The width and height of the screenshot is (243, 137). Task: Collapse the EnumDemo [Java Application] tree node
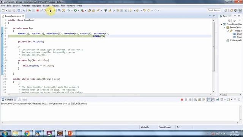pyautogui.click(x=221, y=24)
